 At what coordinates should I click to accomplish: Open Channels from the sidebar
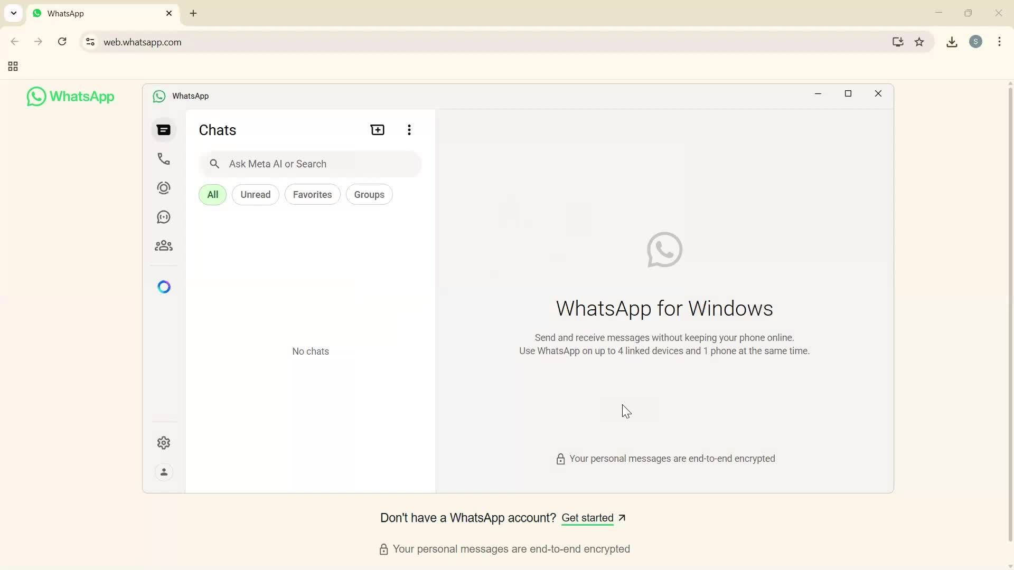tap(164, 216)
